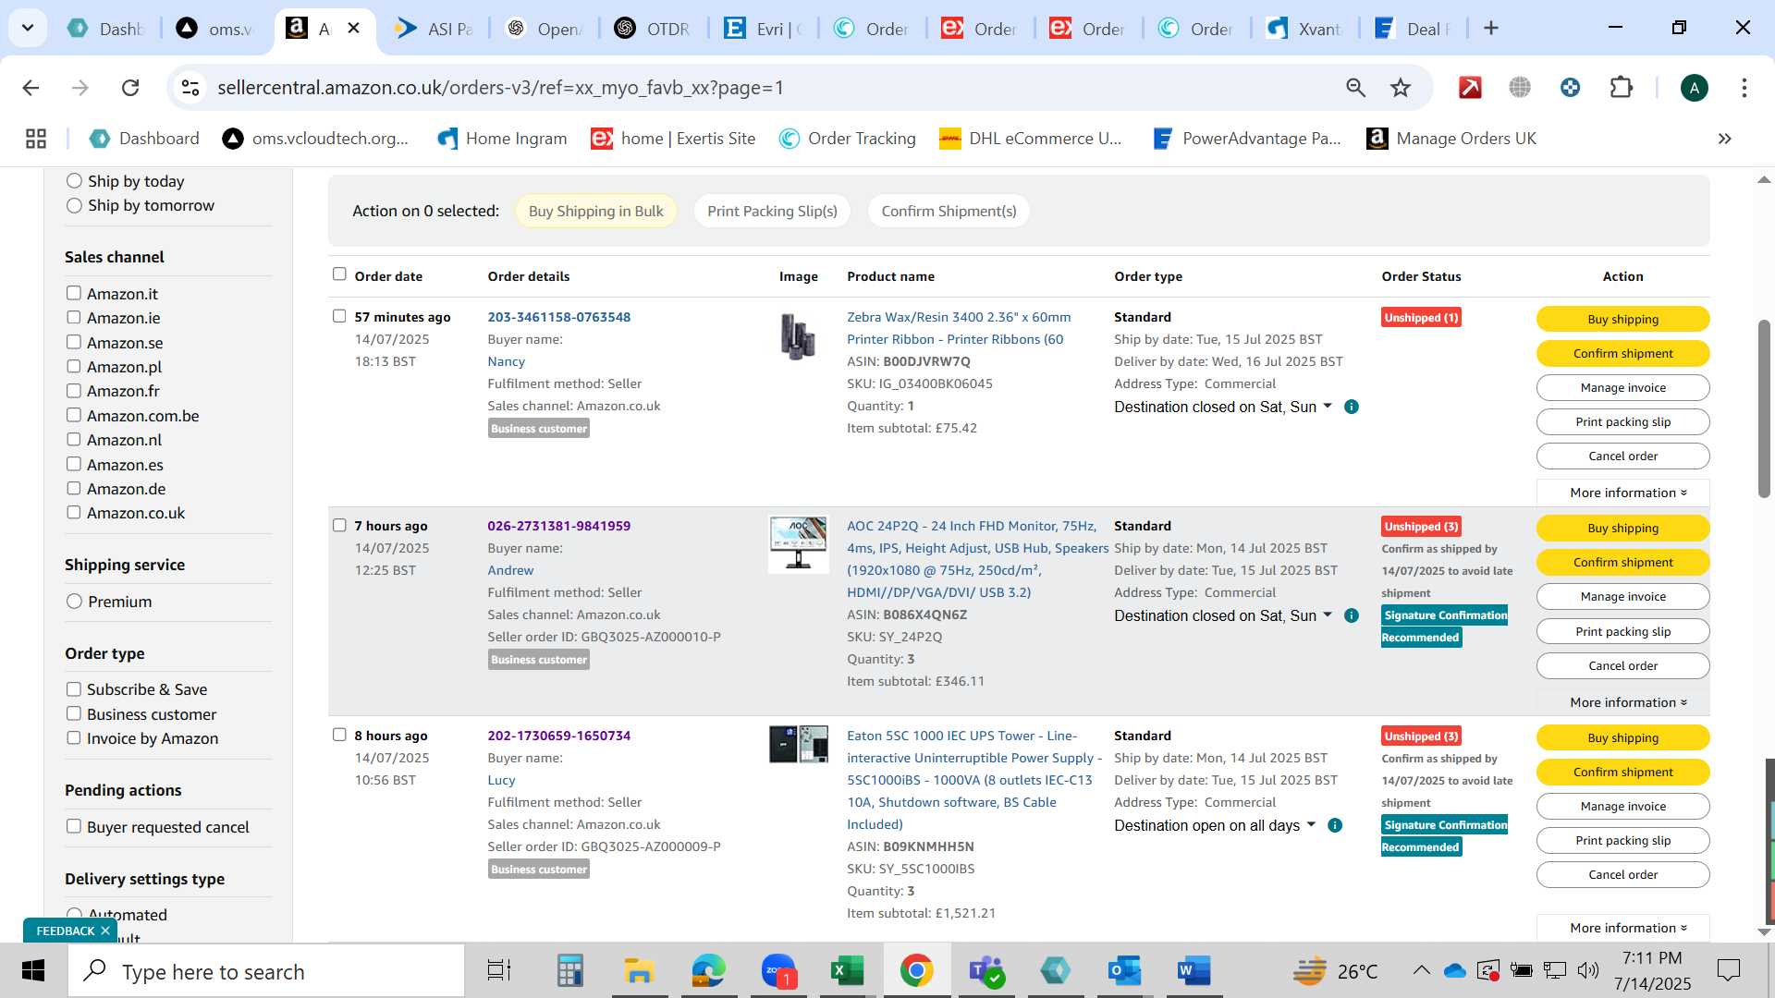The image size is (1775, 998).
Task: Click Cancel order for Nancy's order
Action: [x=1622, y=456]
